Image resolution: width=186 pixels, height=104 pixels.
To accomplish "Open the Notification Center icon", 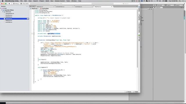I will pos(183,1).
